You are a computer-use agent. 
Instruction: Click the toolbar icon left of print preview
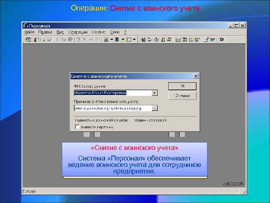point(36,39)
